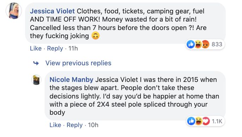Click thumbs-up reaction icon on Nicole's reply
The height and width of the screenshot is (137, 242).
pos(191,121)
